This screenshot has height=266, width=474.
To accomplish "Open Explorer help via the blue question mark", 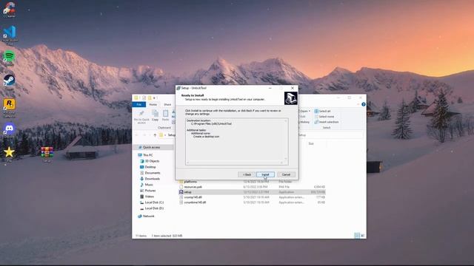I will pos(364,104).
